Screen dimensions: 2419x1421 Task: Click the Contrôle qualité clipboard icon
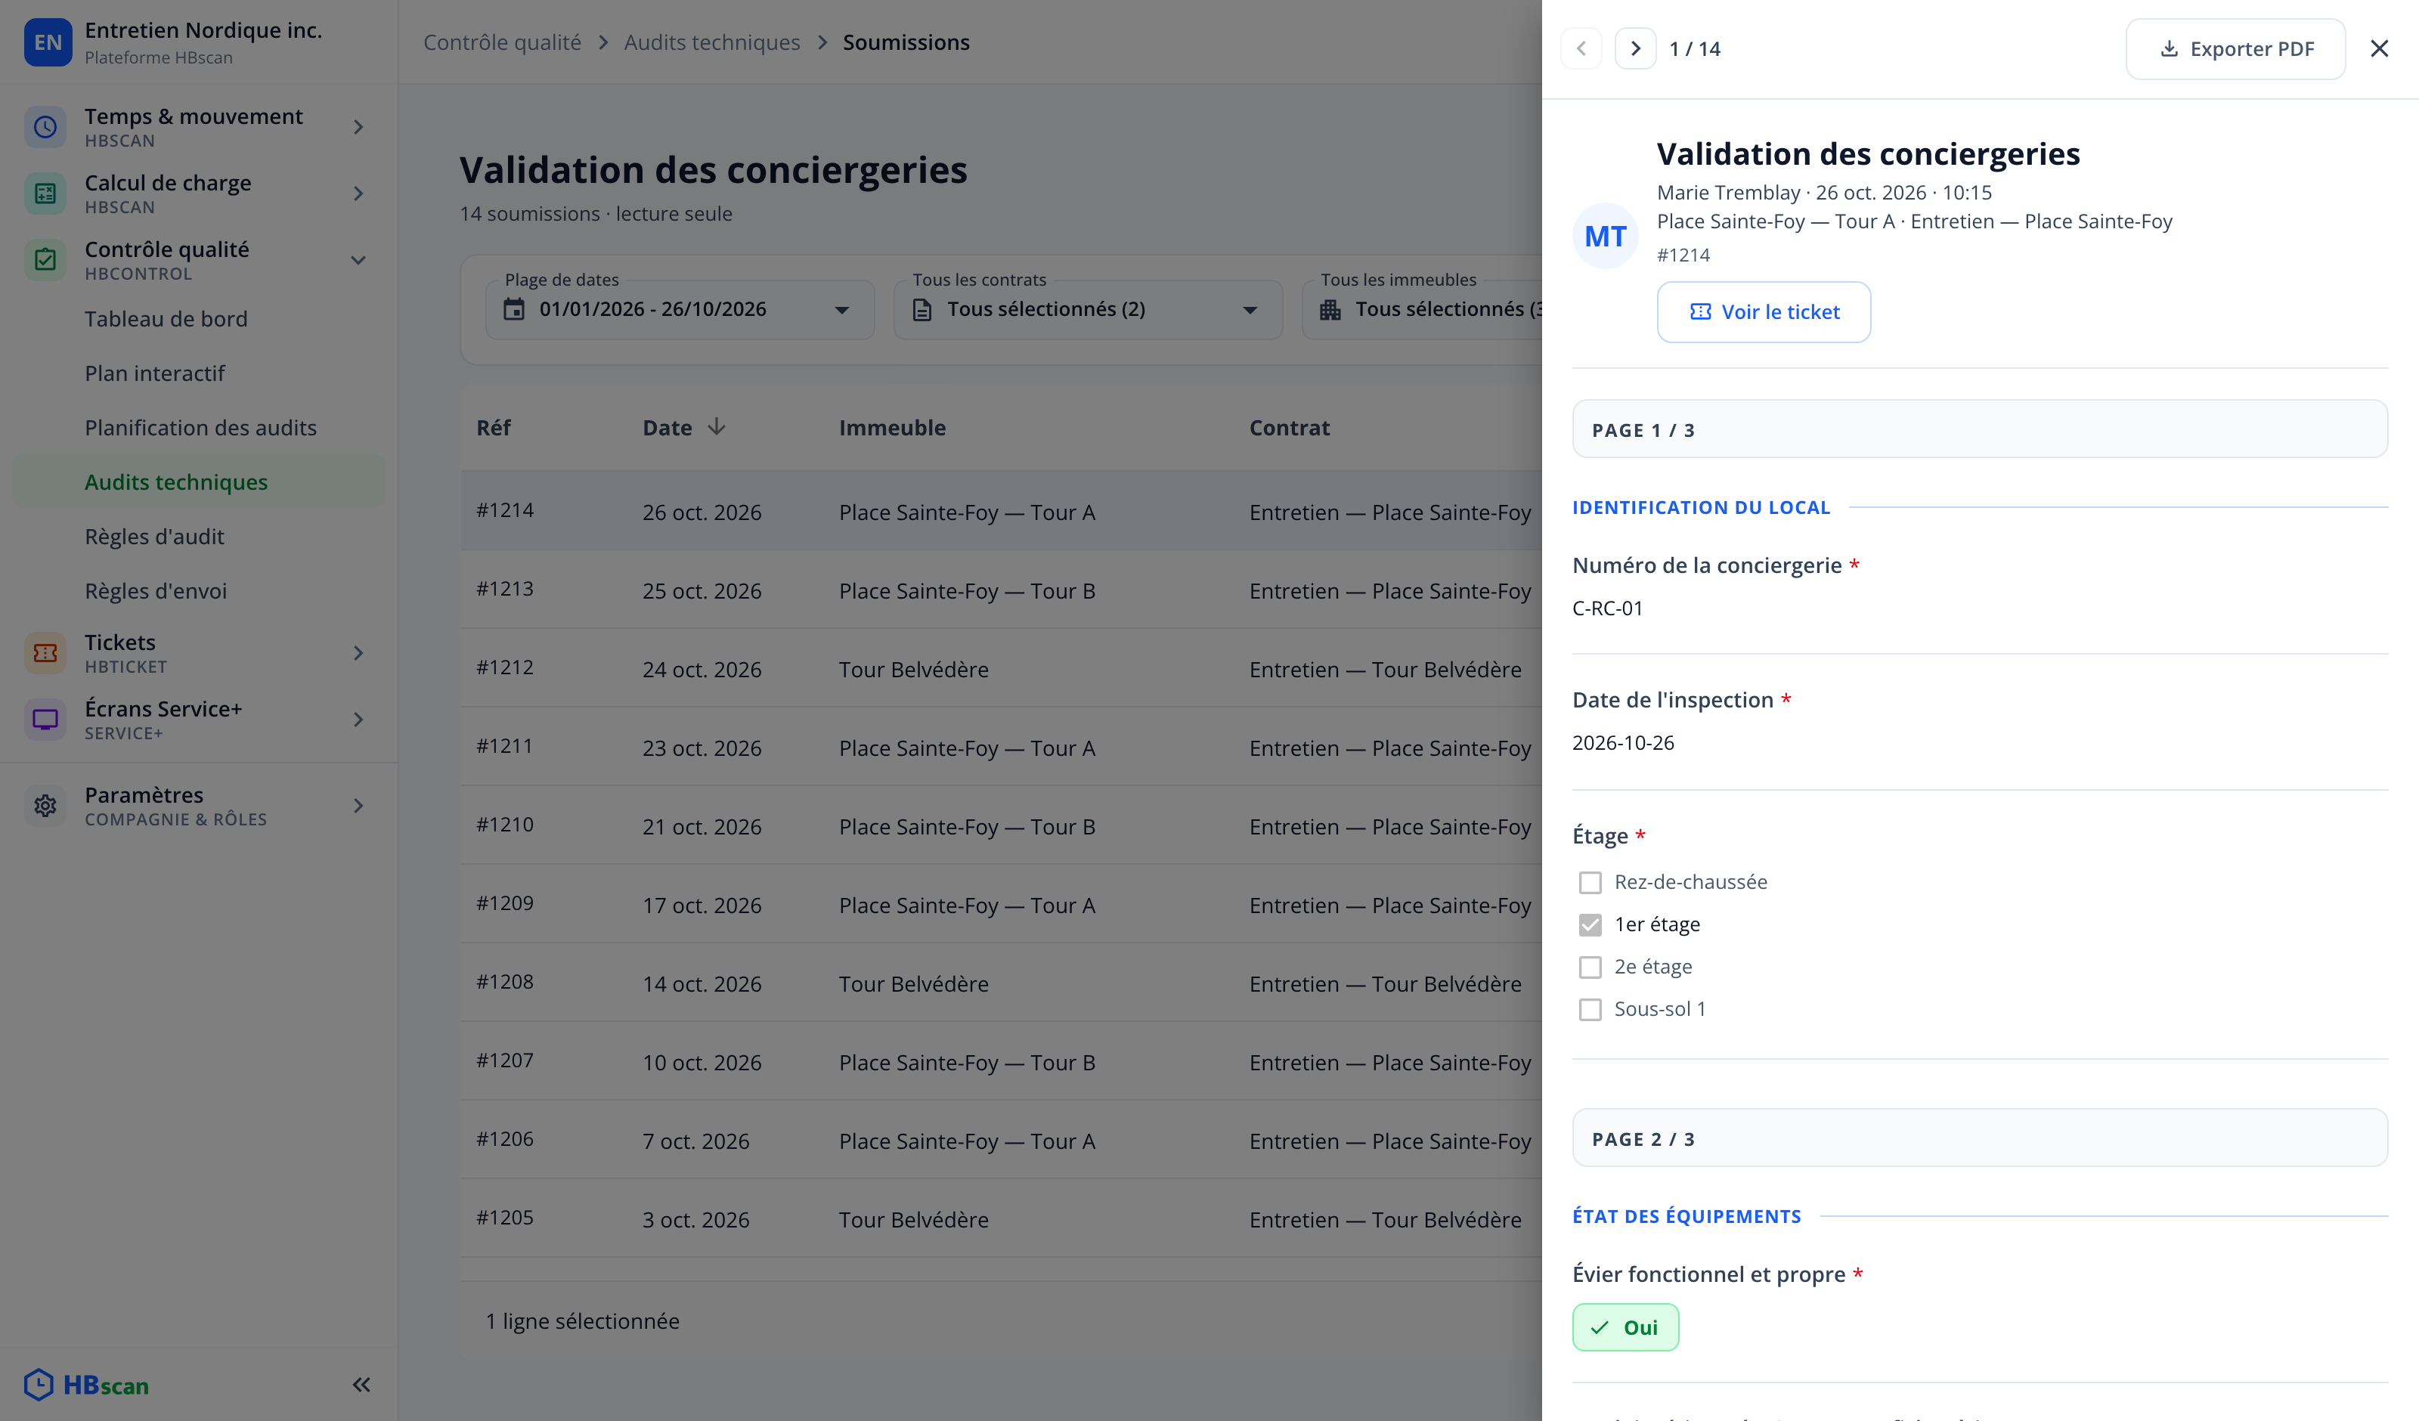45,259
